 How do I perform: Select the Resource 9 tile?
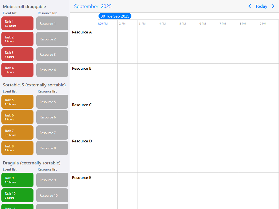coord(52,180)
